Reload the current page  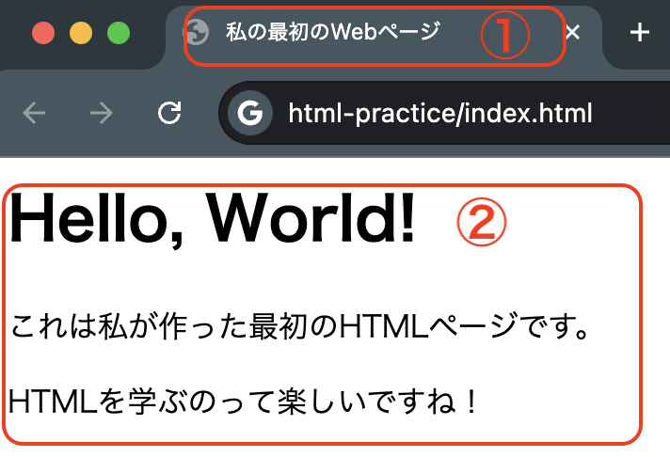pos(169,114)
